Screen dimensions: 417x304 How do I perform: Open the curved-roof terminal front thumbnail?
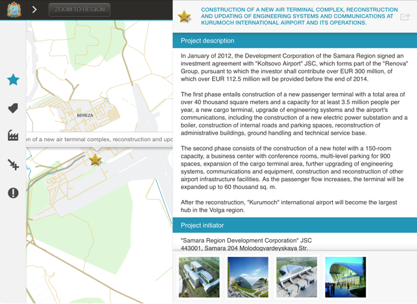(248, 277)
